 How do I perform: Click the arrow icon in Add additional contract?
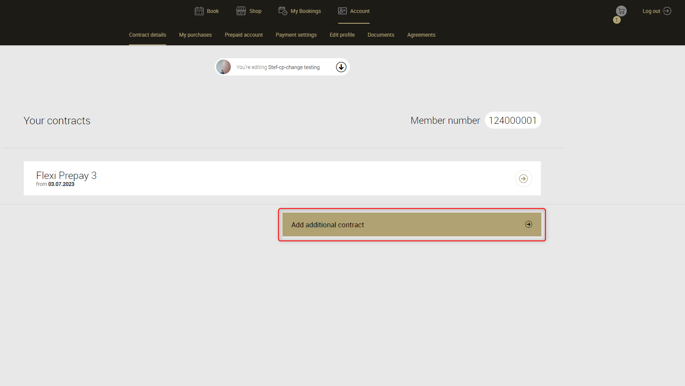click(528, 224)
